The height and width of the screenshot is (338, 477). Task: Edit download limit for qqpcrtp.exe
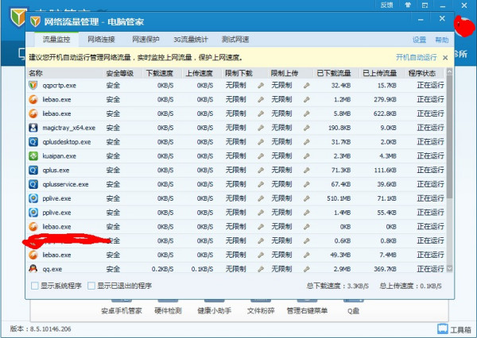pos(261,86)
